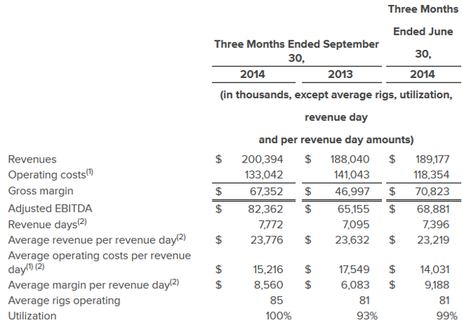462x323 pixels.
Task: Click the 65,155 Adjusted EBITDA value
Action: 353,209
